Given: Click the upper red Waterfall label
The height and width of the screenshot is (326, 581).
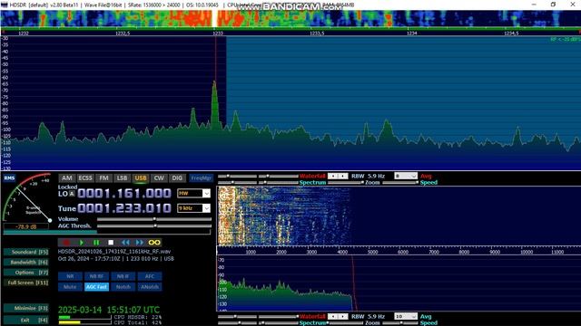Looking at the screenshot, I should [x=312, y=176].
